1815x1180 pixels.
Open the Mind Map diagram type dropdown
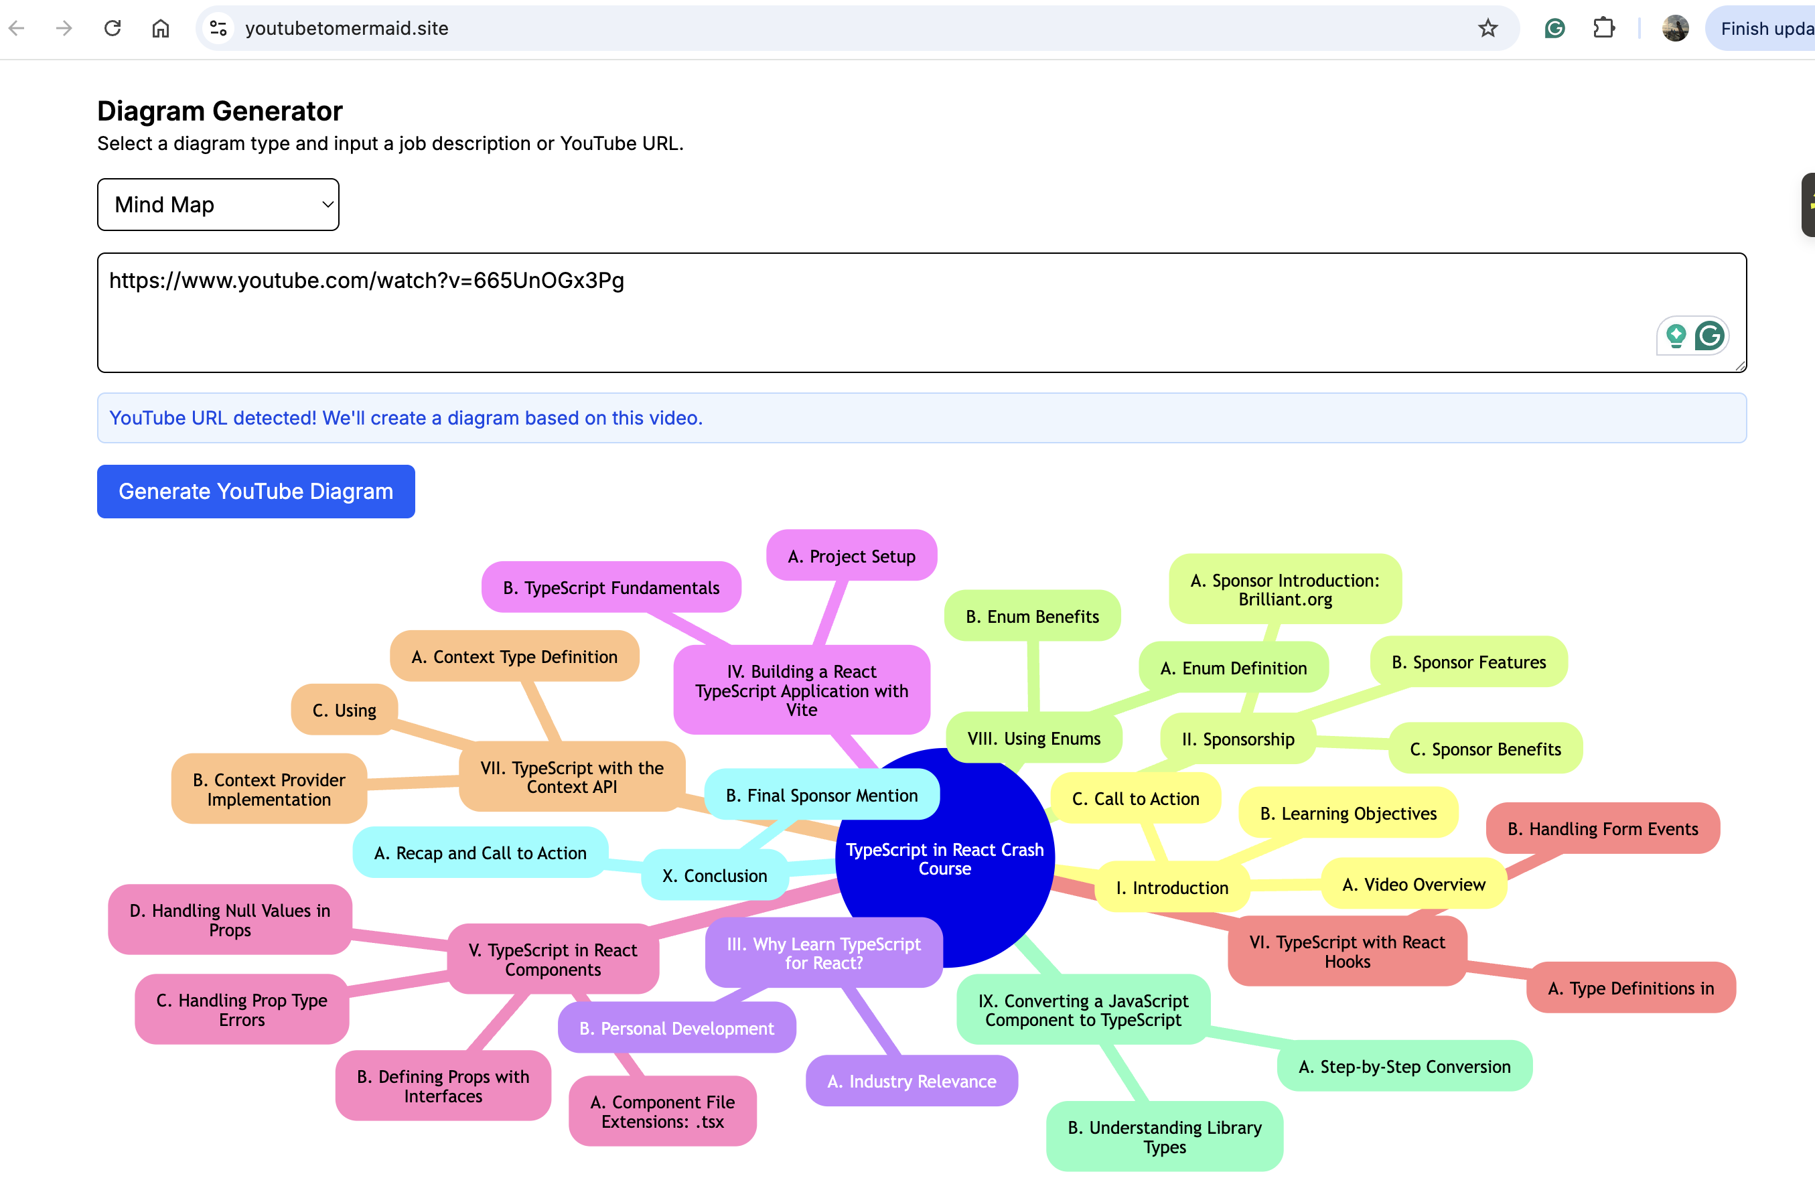tap(218, 204)
